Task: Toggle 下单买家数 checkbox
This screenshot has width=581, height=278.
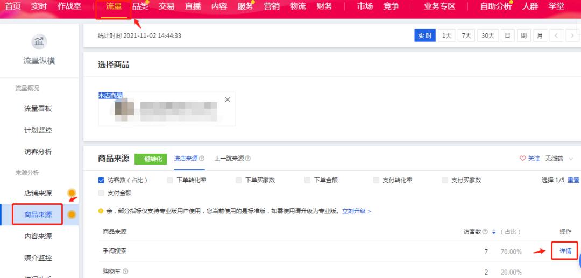Action: click(239, 180)
